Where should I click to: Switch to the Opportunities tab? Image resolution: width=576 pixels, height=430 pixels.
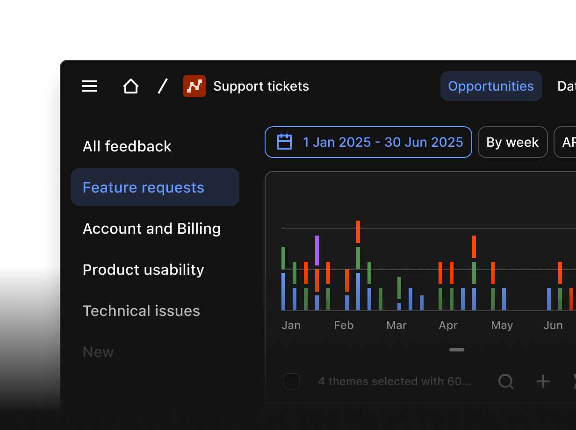click(491, 86)
